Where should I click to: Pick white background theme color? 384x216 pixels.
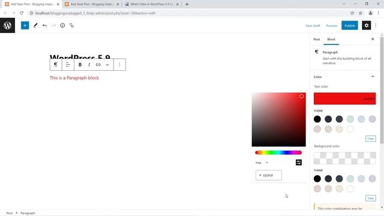[350, 188]
